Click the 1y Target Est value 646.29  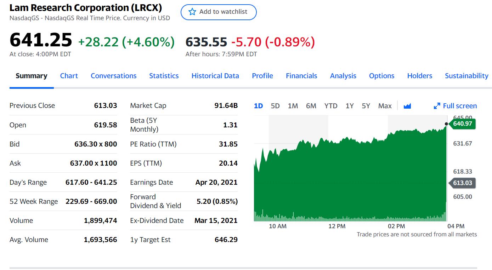coord(226,240)
